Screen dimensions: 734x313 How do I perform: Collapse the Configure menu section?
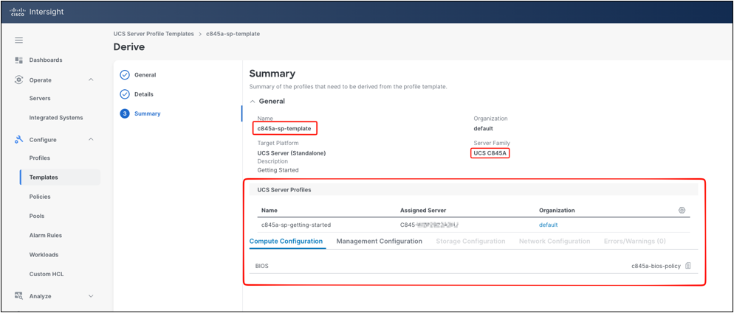point(91,140)
